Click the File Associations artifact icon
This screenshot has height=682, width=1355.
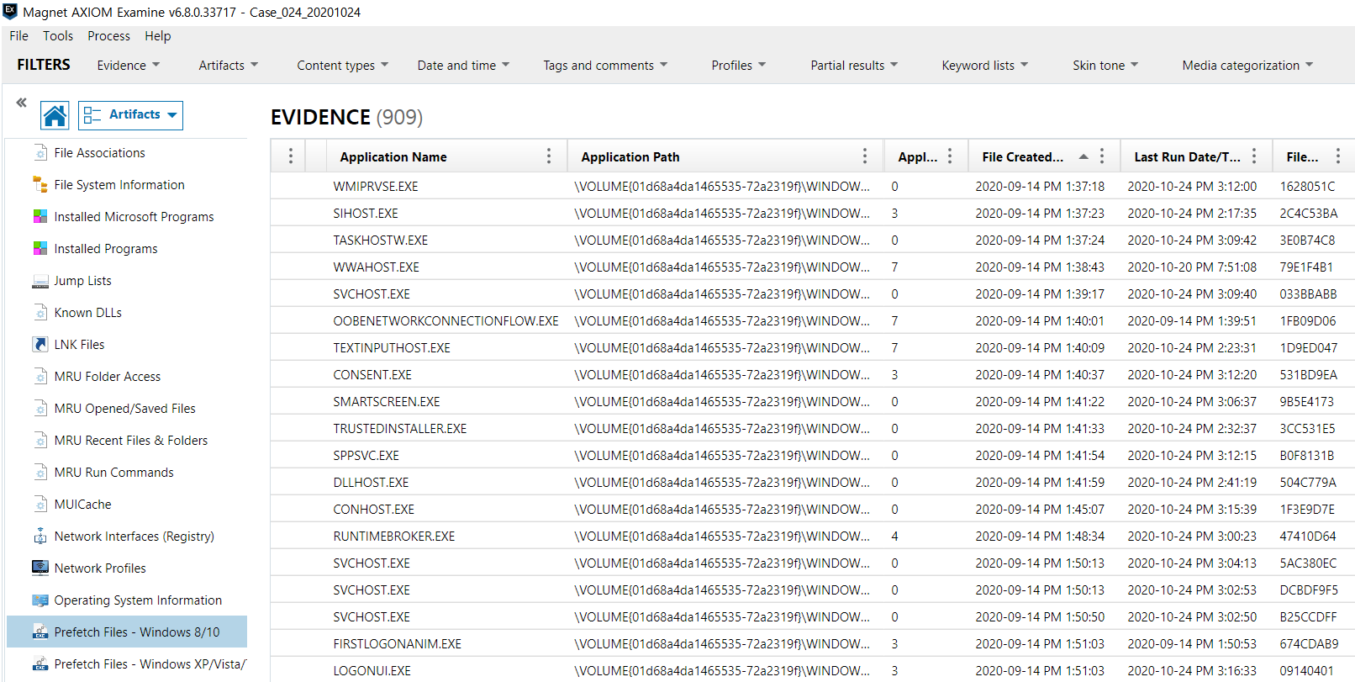[x=40, y=152]
